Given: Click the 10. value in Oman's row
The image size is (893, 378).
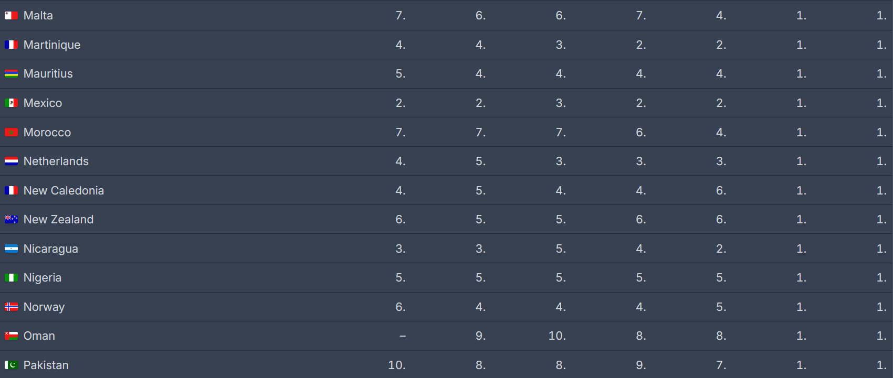Looking at the screenshot, I should 557,336.
